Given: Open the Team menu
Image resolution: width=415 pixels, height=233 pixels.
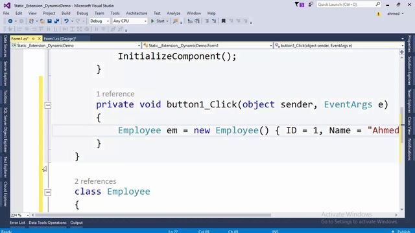Looking at the screenshot, I should click(x=99, y=13).
